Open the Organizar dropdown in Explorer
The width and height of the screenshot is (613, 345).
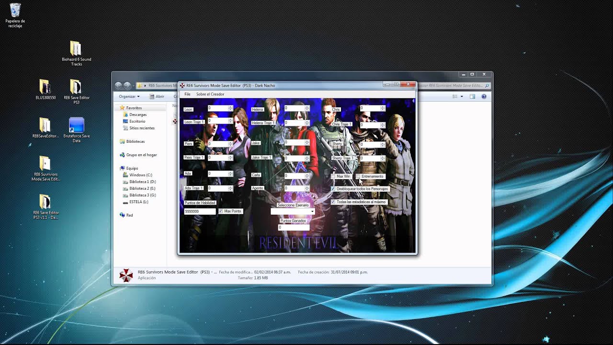point(129,96)
